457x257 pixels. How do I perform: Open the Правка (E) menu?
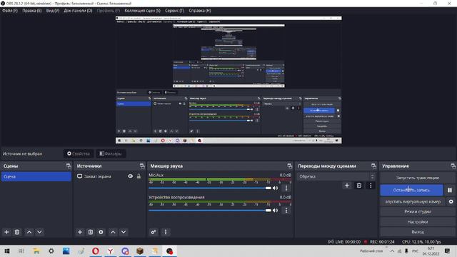tap(31, 11)
